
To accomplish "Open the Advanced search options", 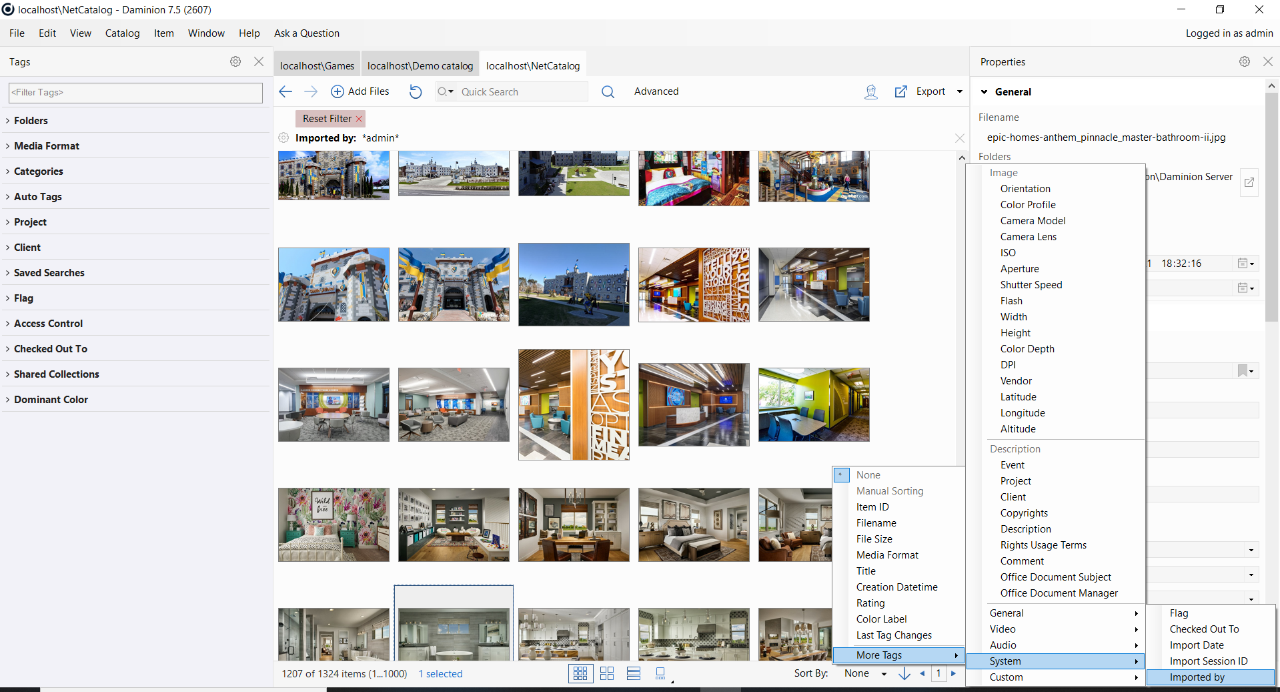I will tap(656, 91).
